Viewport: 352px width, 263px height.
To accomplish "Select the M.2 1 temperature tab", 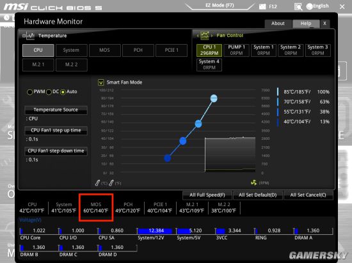I will (38, 64).
